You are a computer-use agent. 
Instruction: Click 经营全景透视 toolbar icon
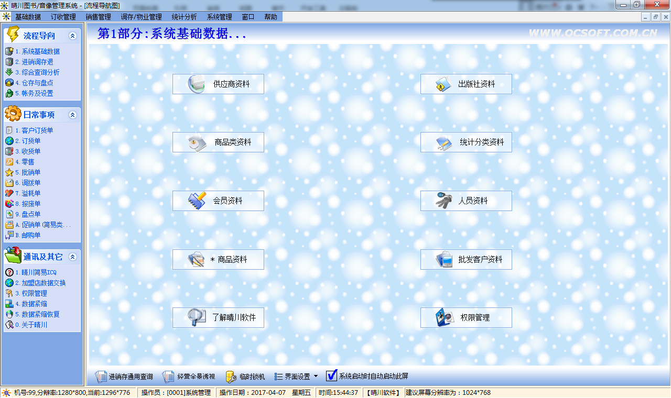click(168, 377)
